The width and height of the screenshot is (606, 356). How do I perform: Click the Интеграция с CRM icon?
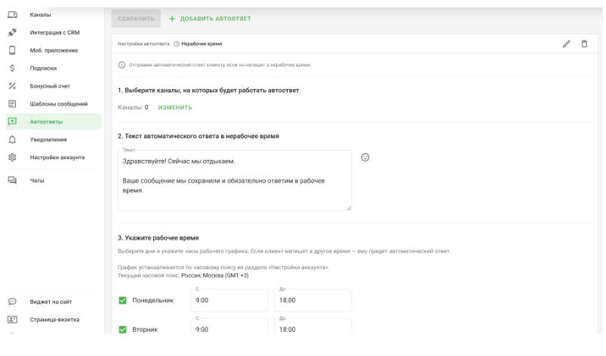coord(12,32)
